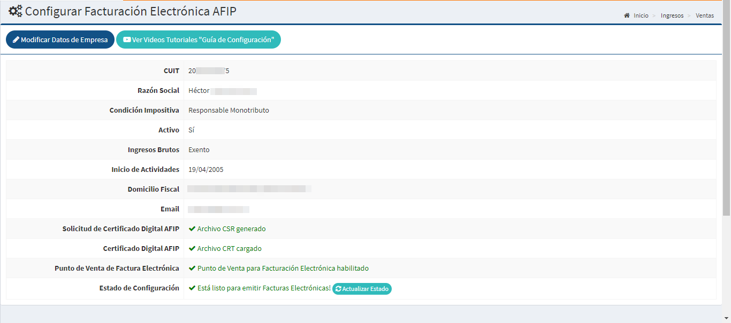Click Archivo CRT cargado text
Viewport: 731px width, 323px height.
click(230, 248)
